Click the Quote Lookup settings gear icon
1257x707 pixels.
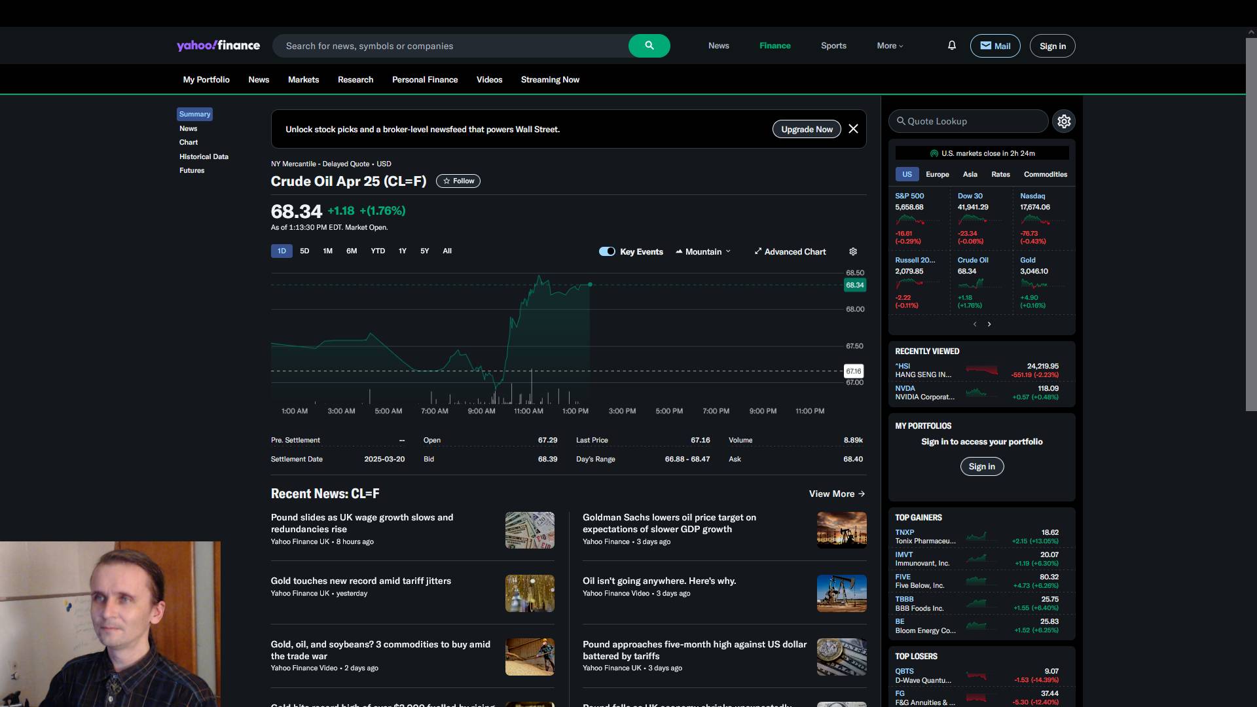pos(1064,121)
